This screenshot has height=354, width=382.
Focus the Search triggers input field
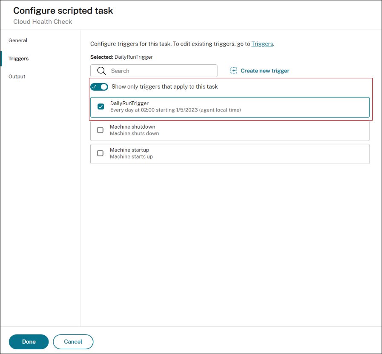(x=162, y=71)
